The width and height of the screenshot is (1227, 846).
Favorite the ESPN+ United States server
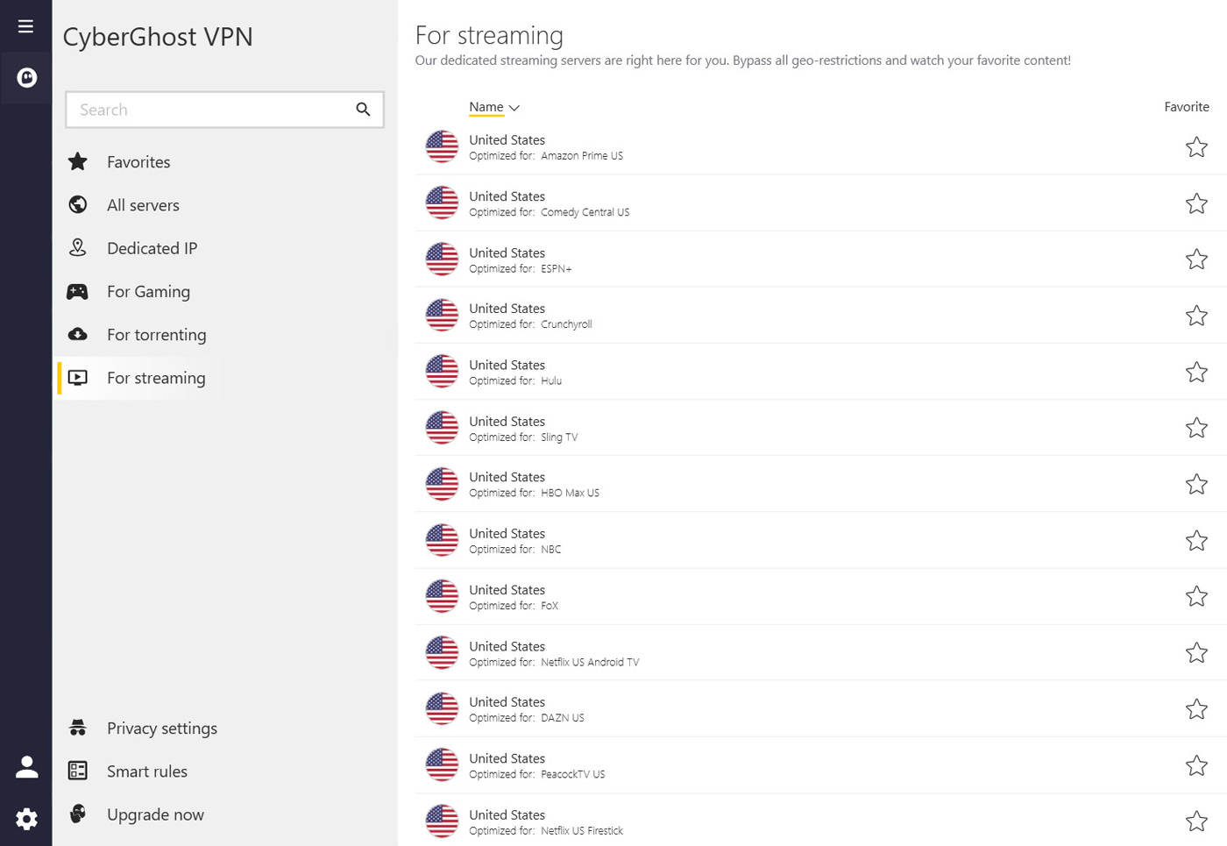click(1196, 259)
